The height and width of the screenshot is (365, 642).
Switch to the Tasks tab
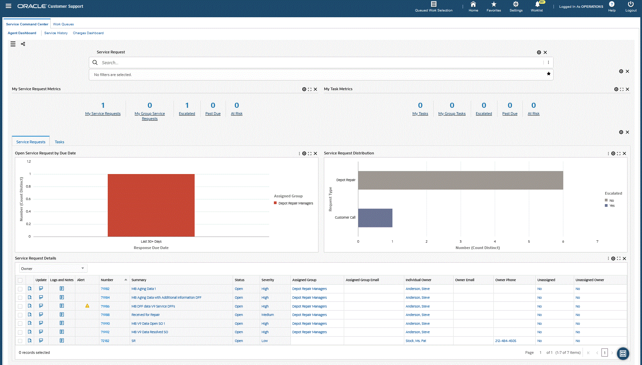tap(59, 142)
